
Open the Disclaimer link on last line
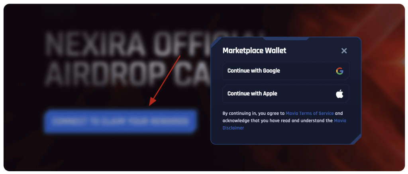pyautogui.click(x=233, y=128)
